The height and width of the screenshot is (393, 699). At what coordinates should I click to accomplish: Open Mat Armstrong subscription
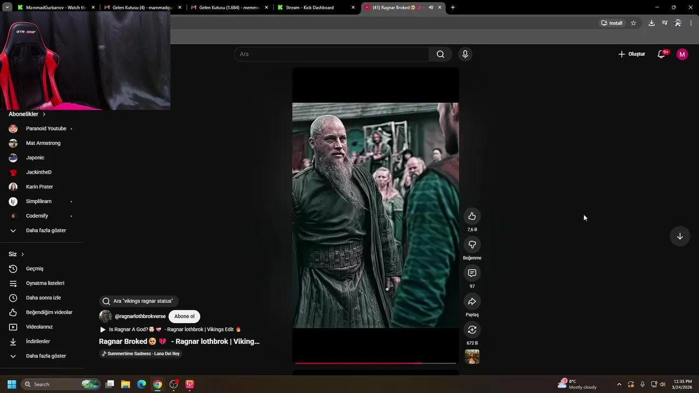click(x=42, y=143)
